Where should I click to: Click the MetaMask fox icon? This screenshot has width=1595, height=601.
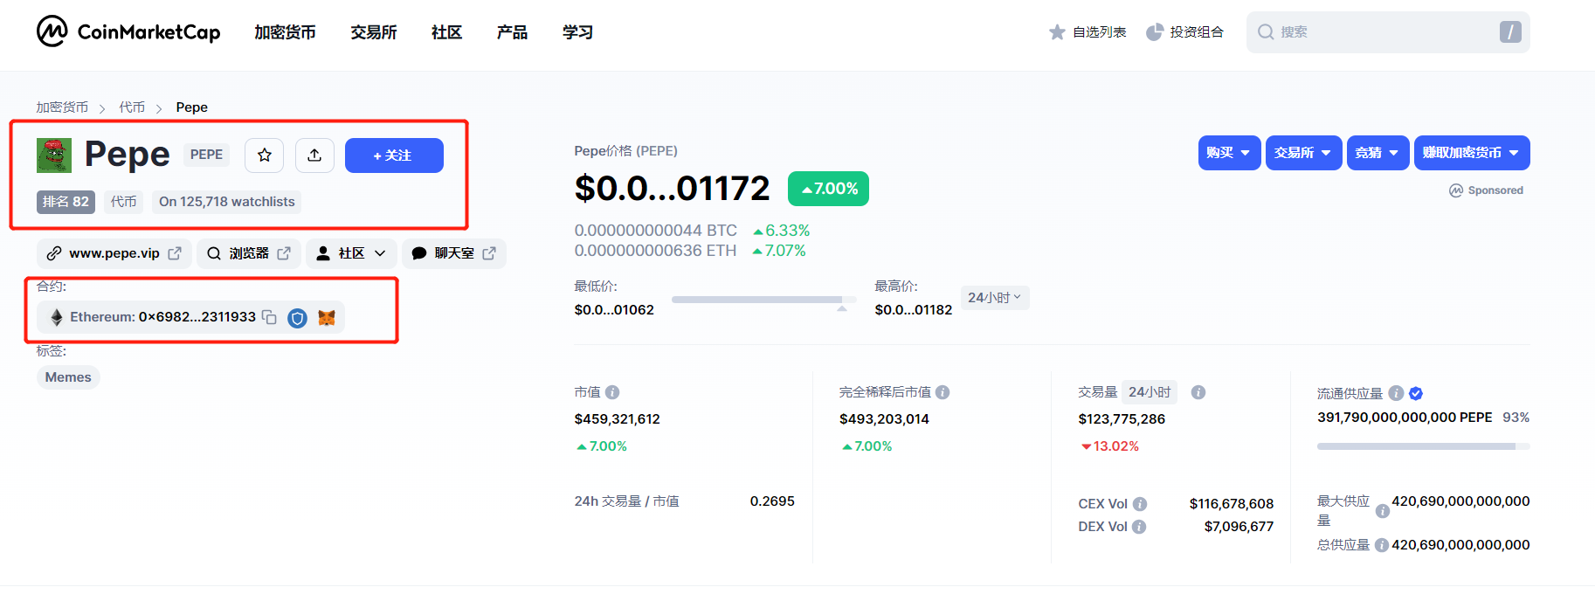point(327,318)
